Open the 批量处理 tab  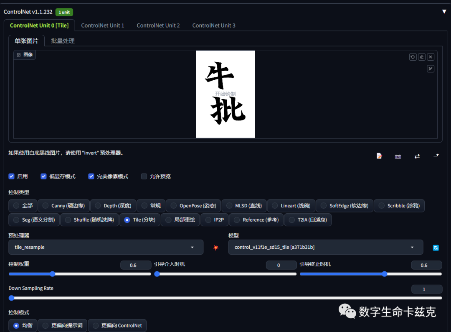click(63, 41)
